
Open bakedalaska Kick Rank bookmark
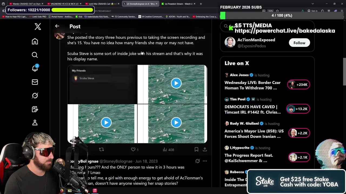pyautogui.click(x=96, y=17)
